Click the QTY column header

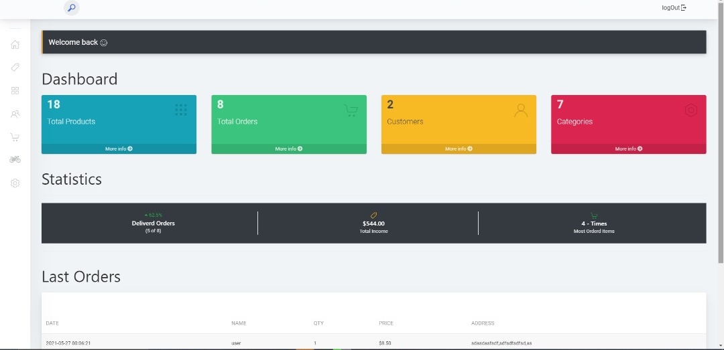[318, 323]
